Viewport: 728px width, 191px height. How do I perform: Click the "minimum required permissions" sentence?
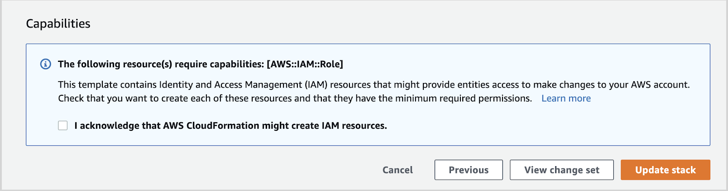(294, 98)
